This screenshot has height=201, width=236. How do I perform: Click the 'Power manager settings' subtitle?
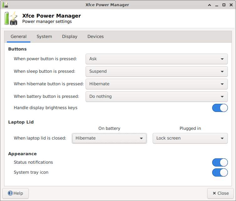coord(47,22)
